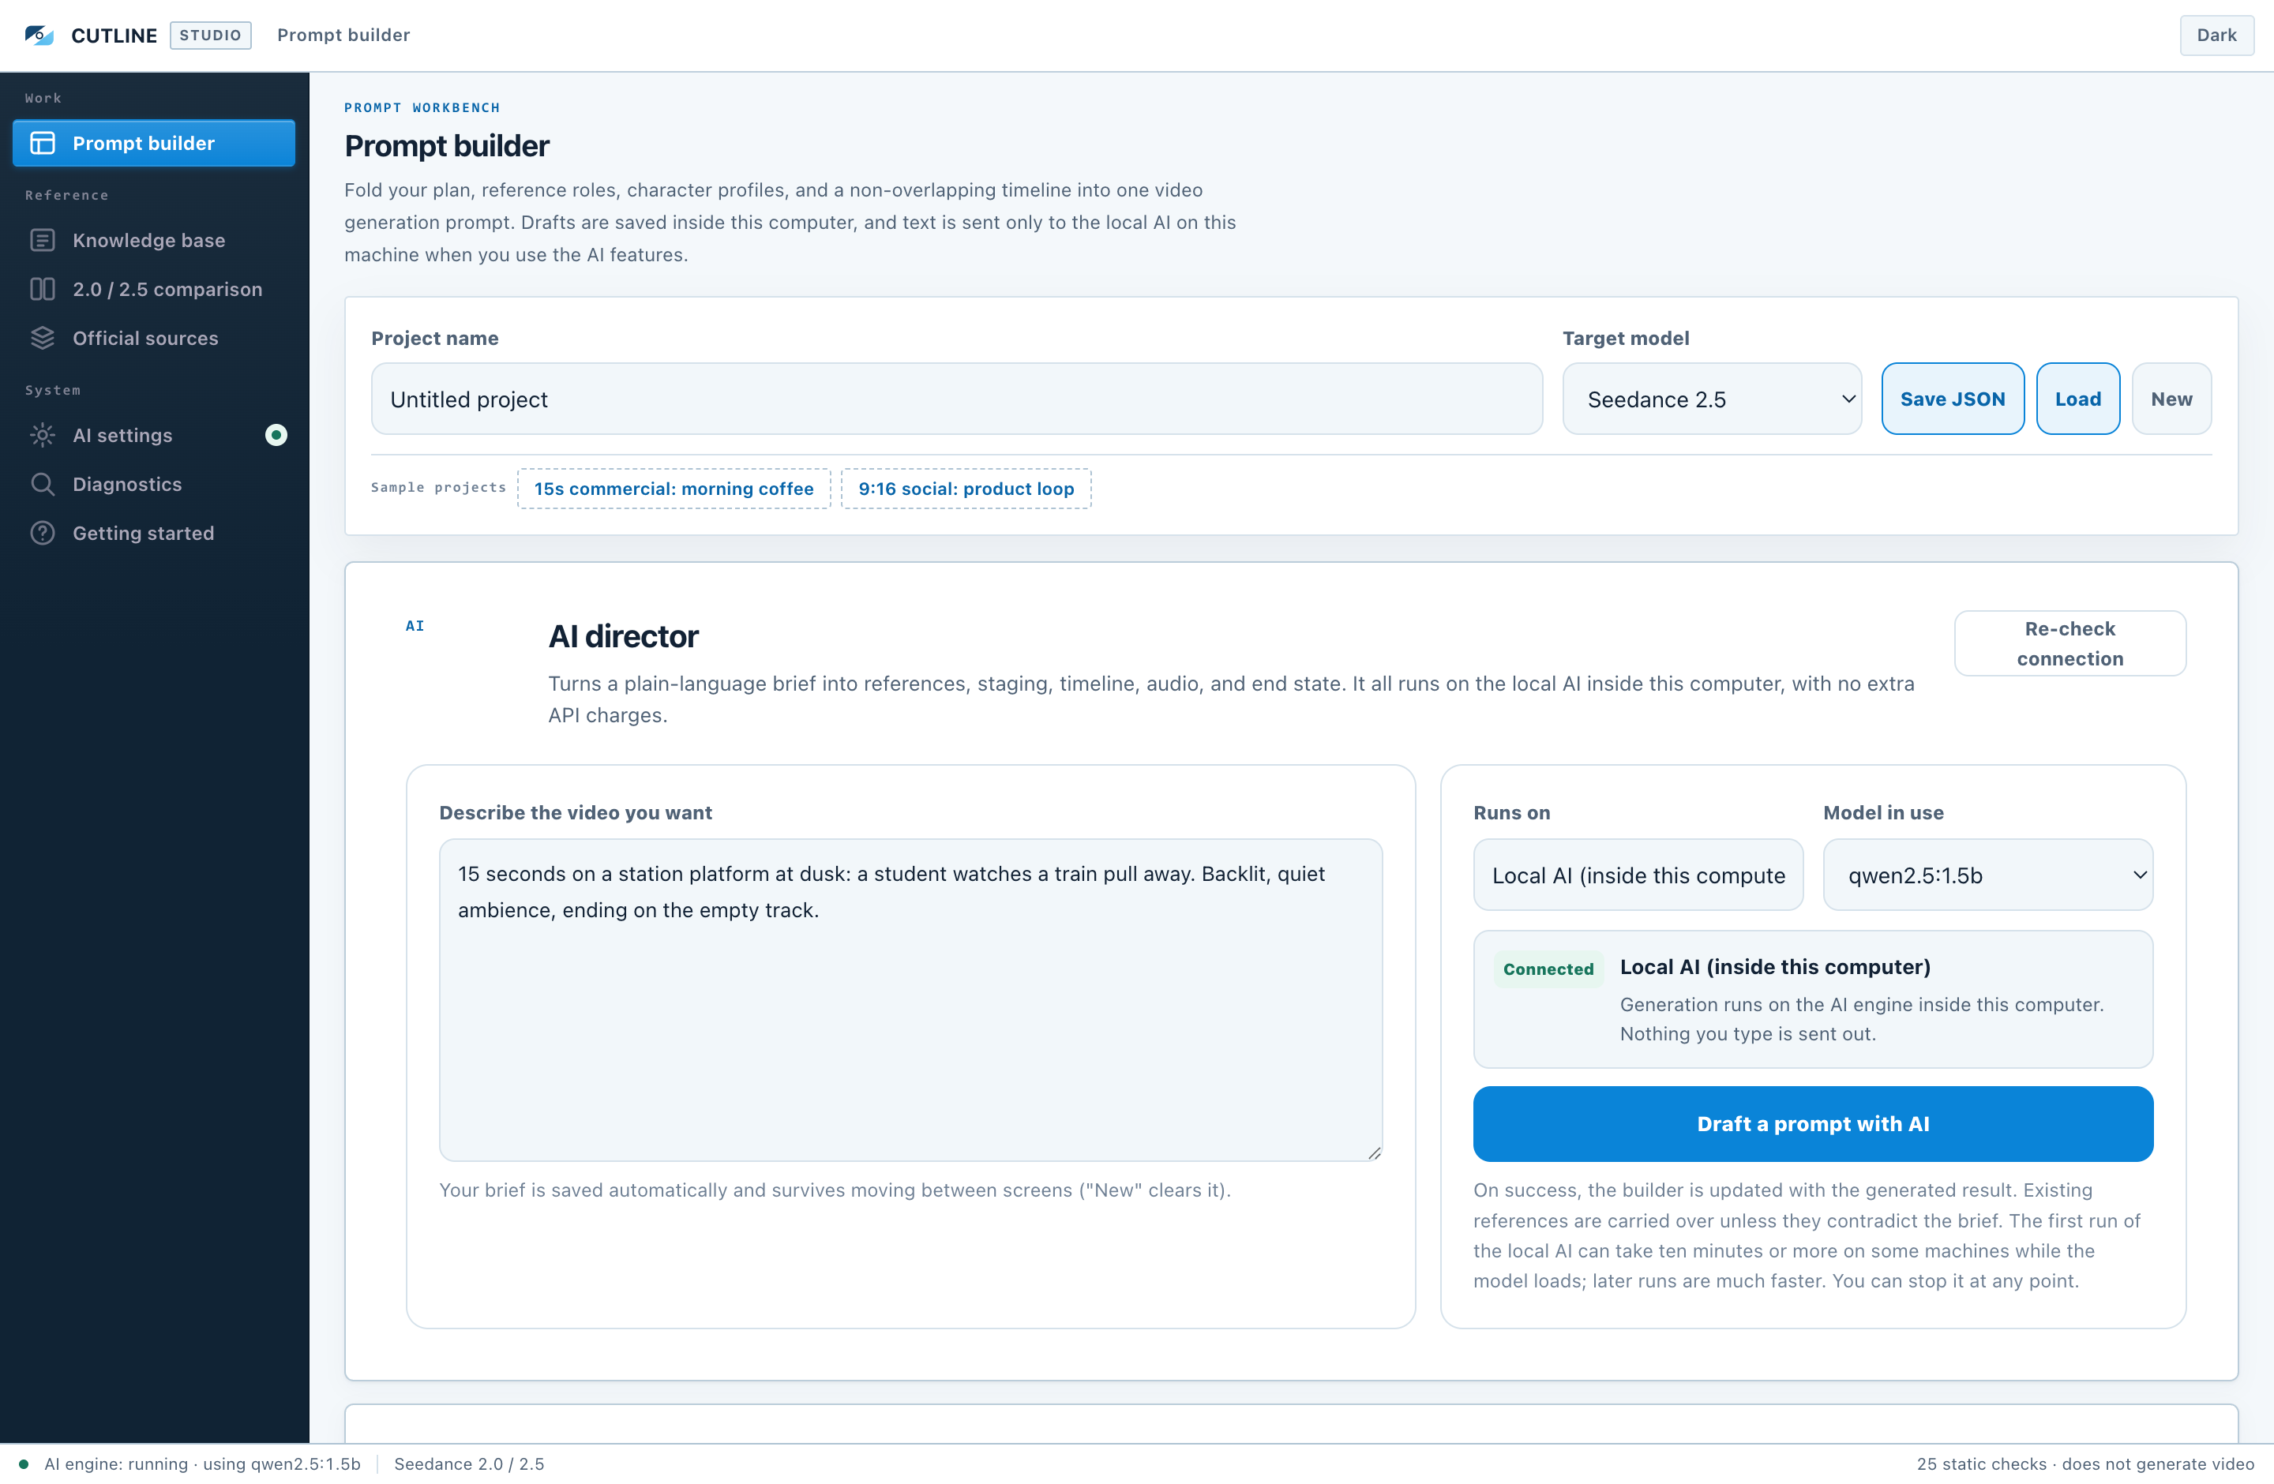The height and width of the screenshot is (1484, 2274).
Task: Switch to Dark theme
Action: pos(2216,36)
